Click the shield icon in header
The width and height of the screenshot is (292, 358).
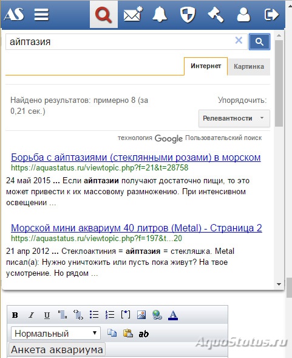188,15
